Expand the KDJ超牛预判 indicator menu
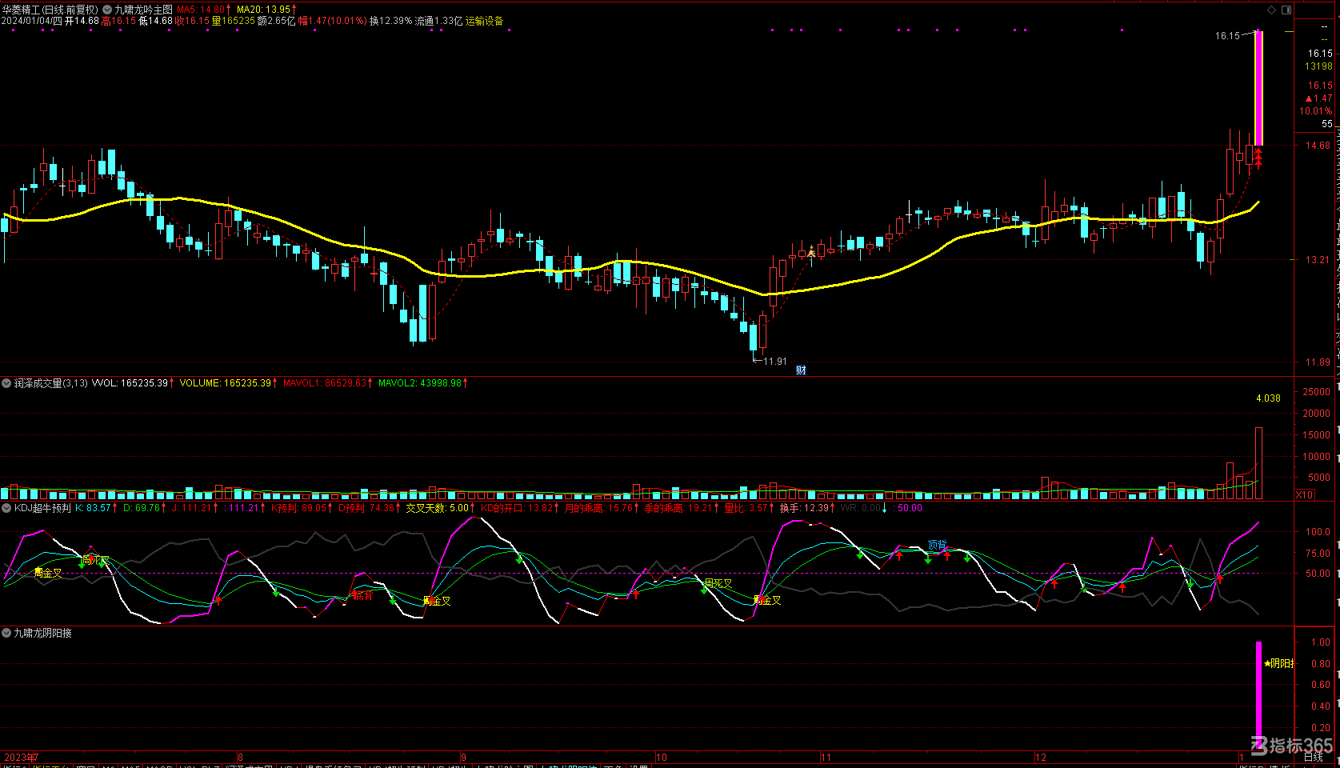This screenshot has width=1340, height=768. click(6, 508)
